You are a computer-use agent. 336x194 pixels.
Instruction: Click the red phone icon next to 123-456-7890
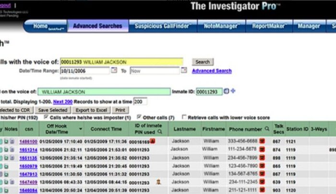(262, 166)
